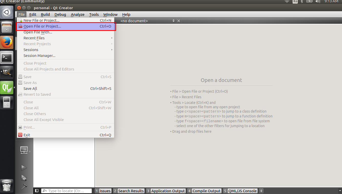
Task: Expand the Recent Files submenu
Action: 65,38
